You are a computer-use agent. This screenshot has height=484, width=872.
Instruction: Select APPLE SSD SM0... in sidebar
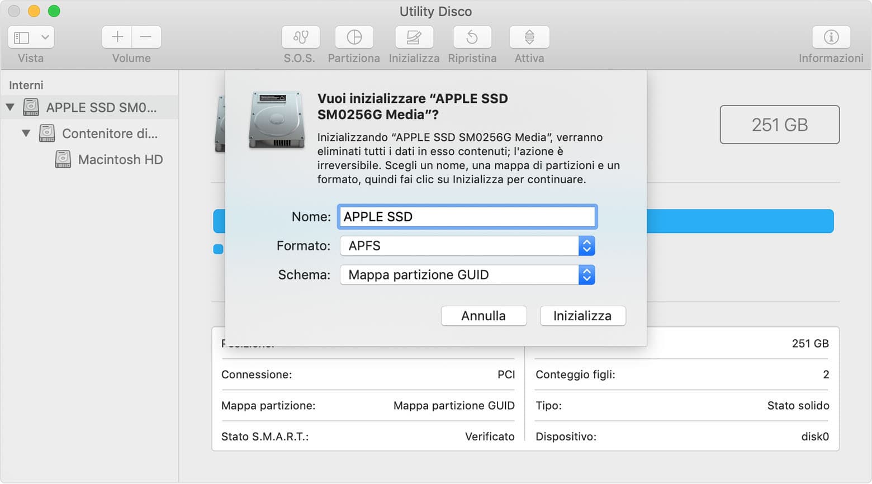[89, 107]
